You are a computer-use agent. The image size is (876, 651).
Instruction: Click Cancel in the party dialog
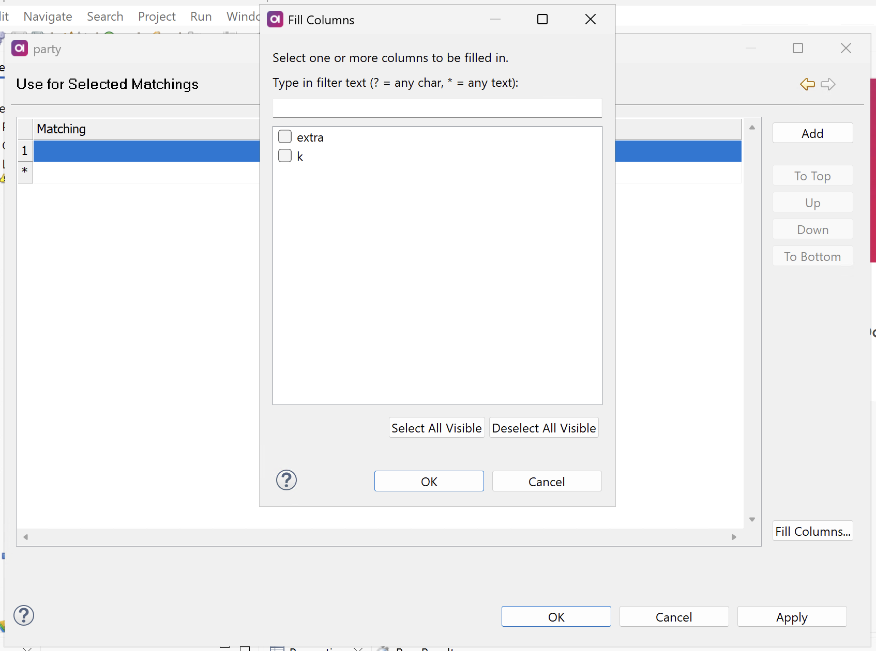[x=674, y=617]
